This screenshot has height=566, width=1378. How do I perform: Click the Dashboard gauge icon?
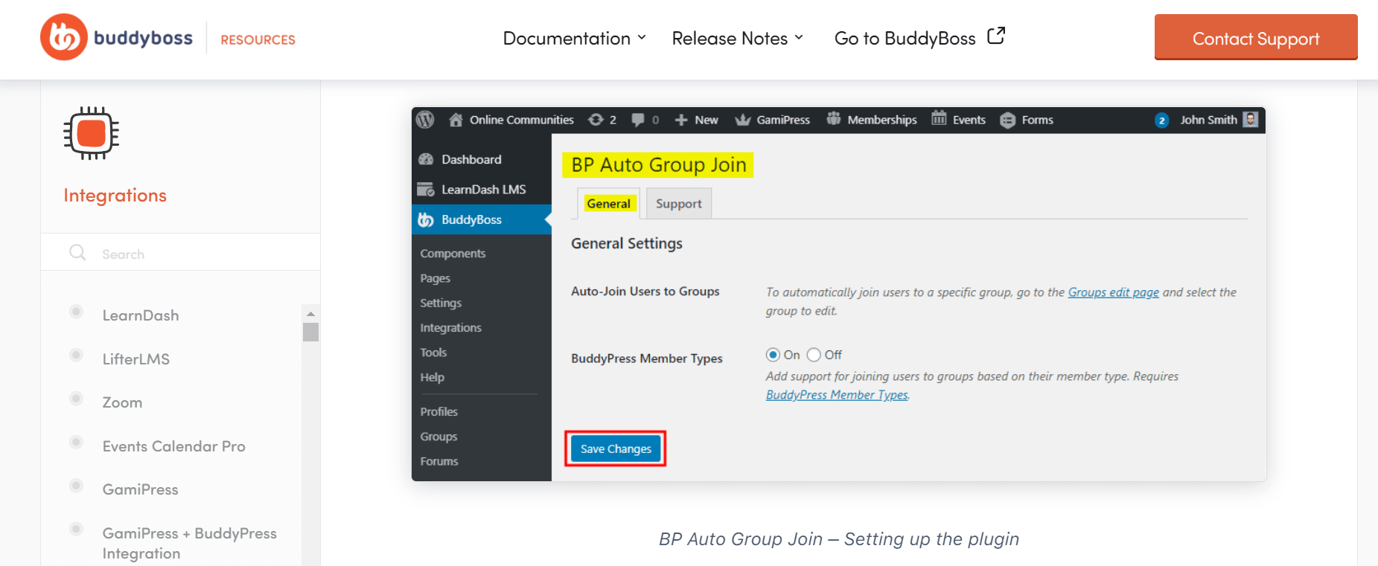tap(426, 159)
